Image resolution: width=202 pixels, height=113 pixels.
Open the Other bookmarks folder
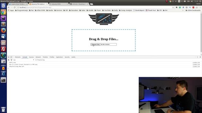click(193, 10)
